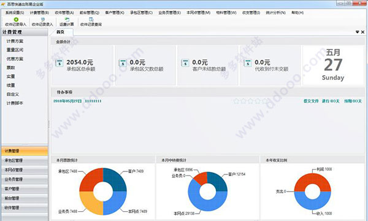Switch to 业务员管理 navigation panel
Image resolution: width=368 pixels, height=221 pixels.
tap(25, 179)
